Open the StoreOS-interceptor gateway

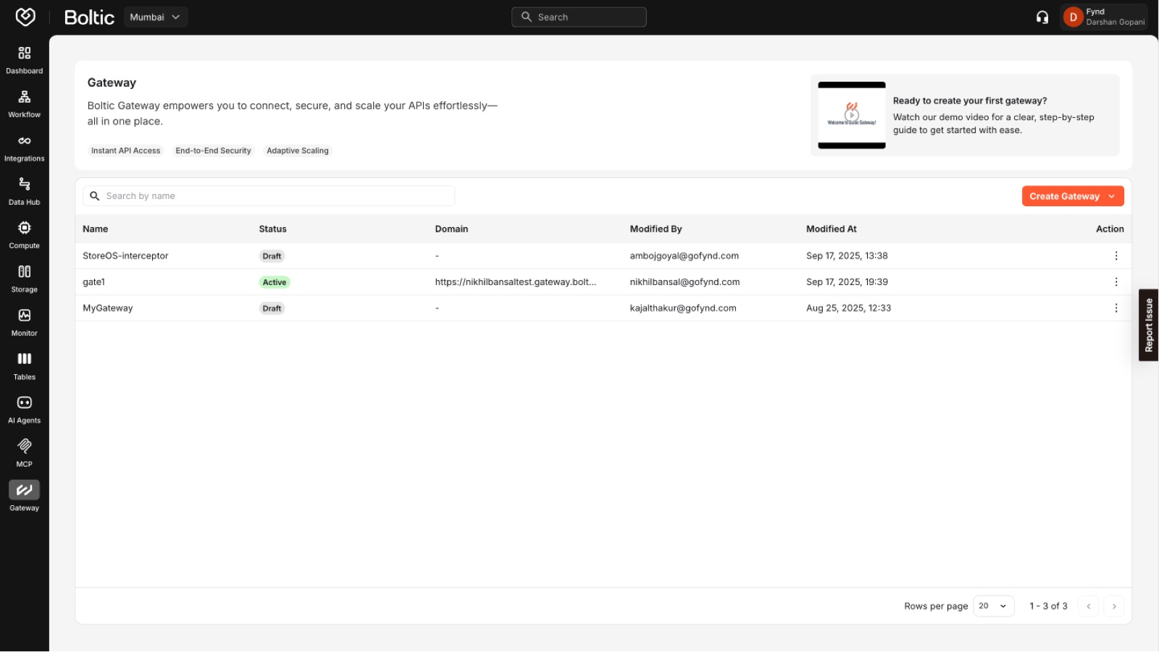coord(125,256)
